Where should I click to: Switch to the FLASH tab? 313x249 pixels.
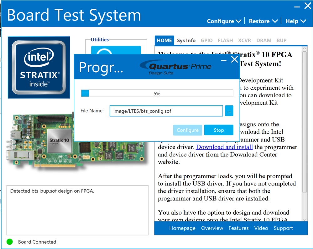coord(225,40)
